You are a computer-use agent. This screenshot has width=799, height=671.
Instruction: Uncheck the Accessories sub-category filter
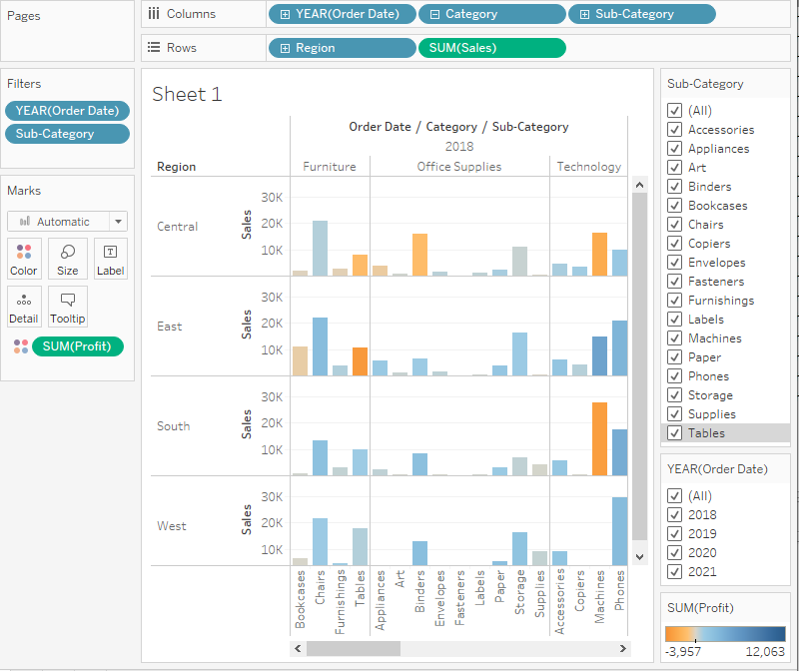point(675,130)
